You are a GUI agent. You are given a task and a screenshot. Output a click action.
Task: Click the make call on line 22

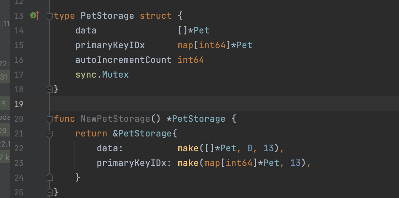[x=188, y=148]
